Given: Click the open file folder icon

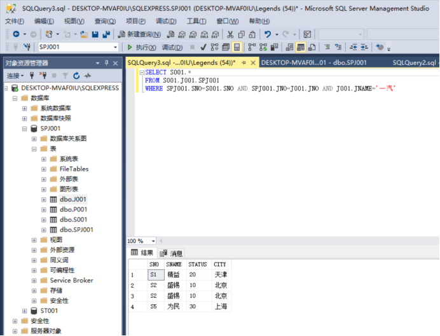Looking at the screenshot, I should point(84,34).
